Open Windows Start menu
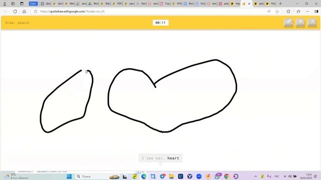 tap(69, 176)
